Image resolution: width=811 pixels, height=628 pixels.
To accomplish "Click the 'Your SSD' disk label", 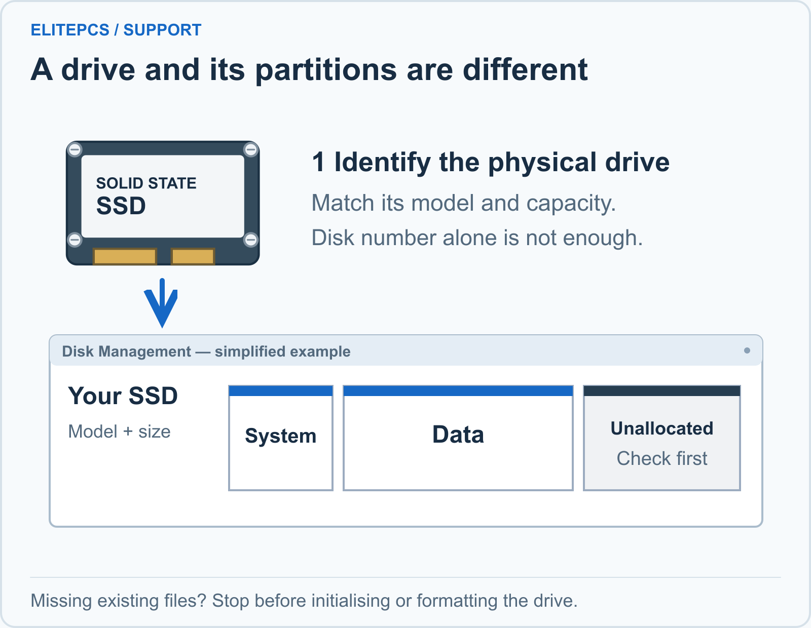I will [123, 396].
